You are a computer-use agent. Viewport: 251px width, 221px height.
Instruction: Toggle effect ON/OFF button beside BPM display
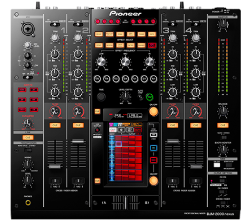point(154,111)
